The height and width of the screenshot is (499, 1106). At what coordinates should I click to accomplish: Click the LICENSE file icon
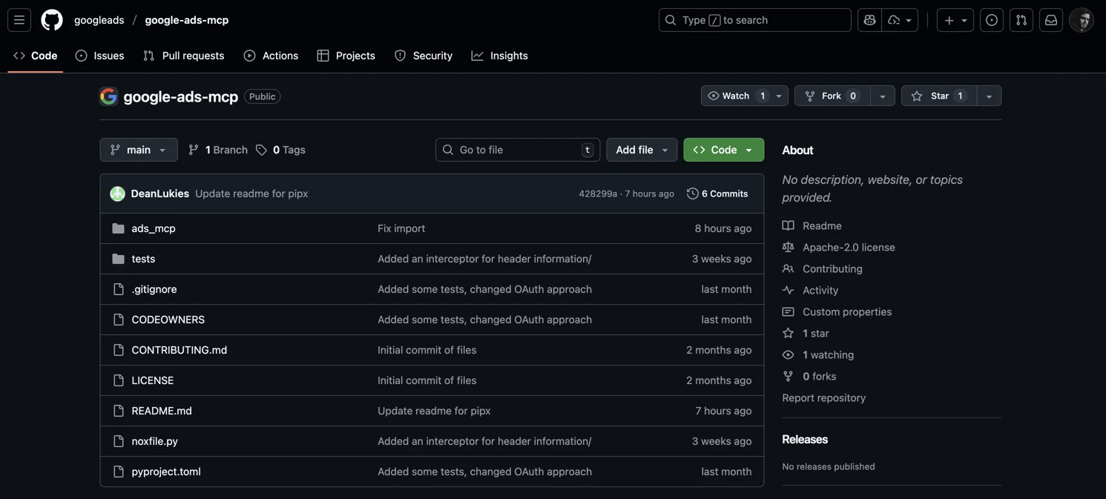click(x=118, y=380)
